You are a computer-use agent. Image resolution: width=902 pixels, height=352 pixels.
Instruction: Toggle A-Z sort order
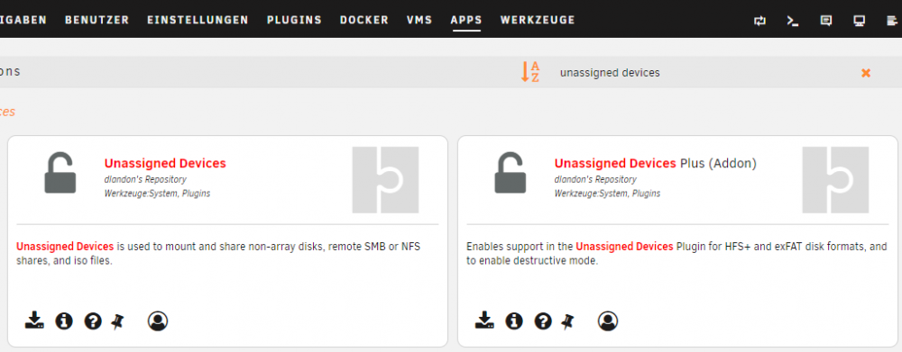pos(530,72)
